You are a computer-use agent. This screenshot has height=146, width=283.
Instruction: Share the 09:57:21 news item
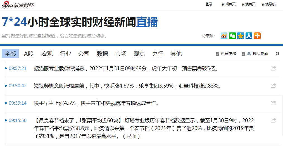click(273, 68)
